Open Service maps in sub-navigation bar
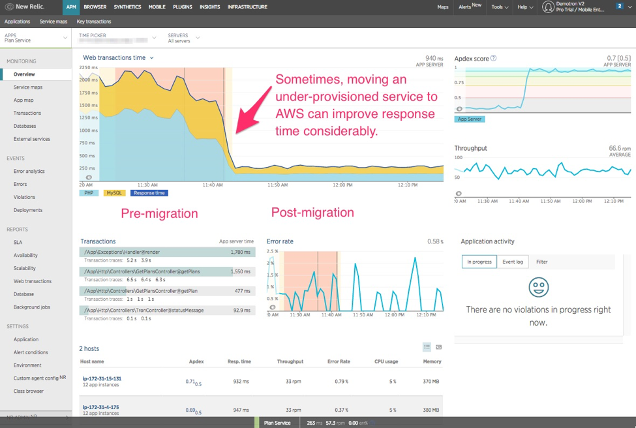 click(53, 22)
